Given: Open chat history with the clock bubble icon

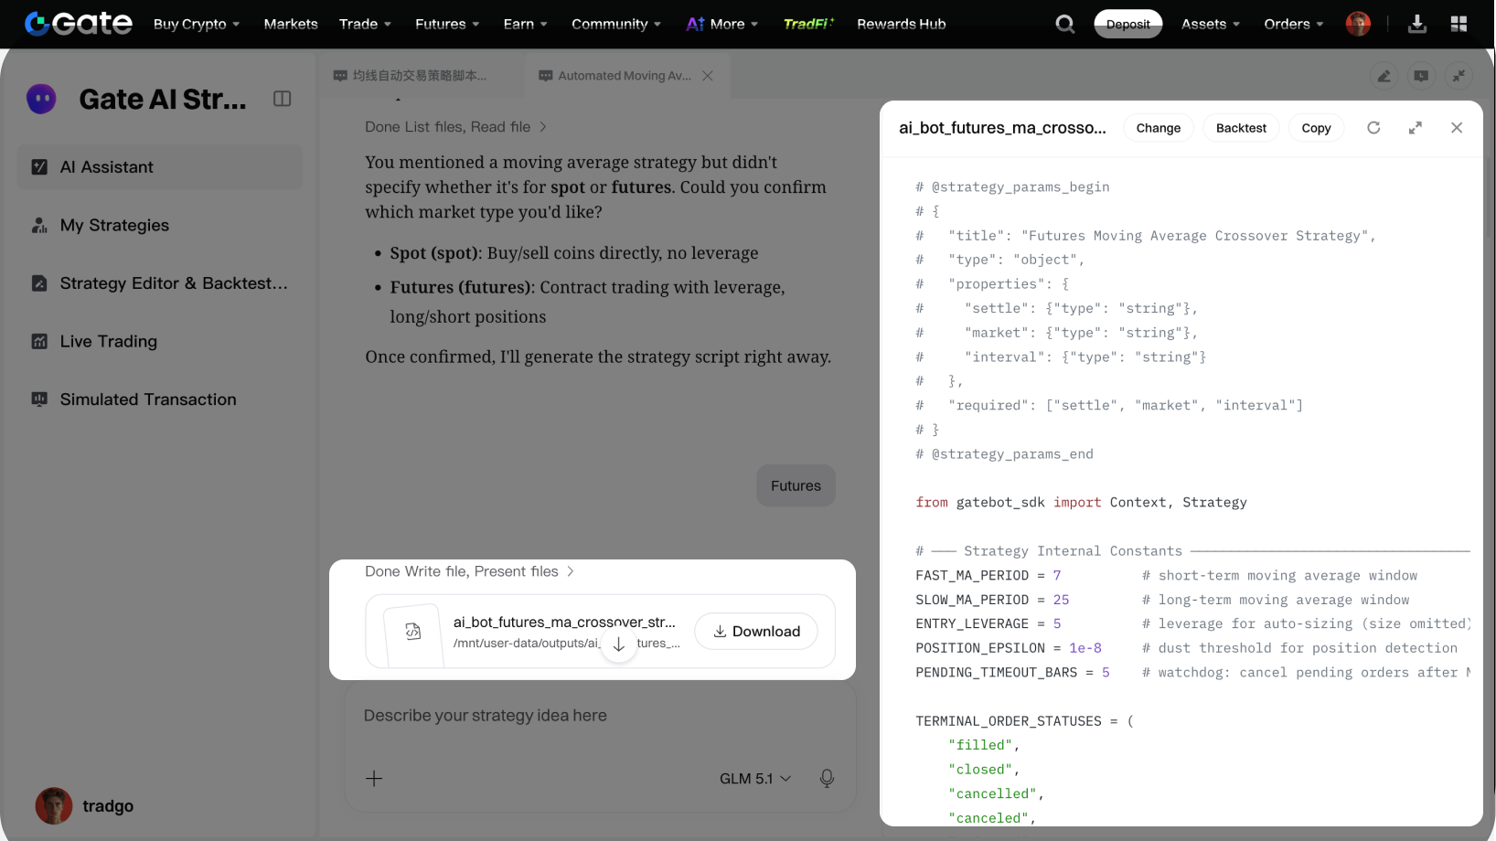Looking at the screenshot, I should pyautogui.click(x=1421, y=76).
